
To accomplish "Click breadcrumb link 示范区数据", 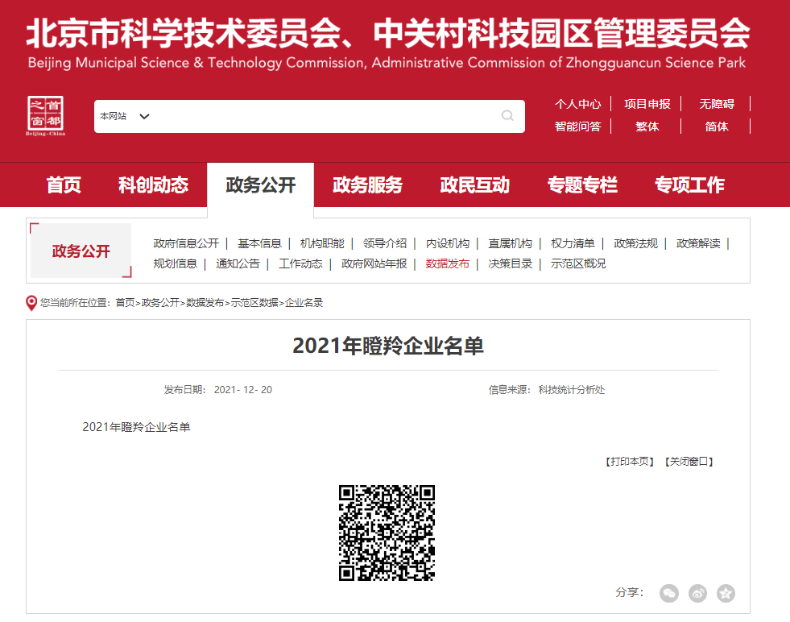I will (x=254, y=303).
